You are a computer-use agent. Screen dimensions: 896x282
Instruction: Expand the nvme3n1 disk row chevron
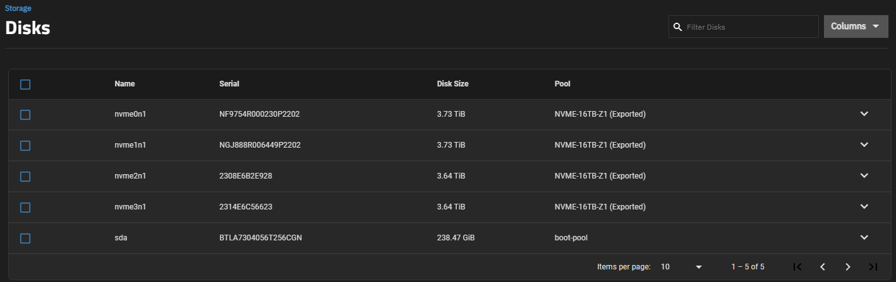(x=864, y=206)
